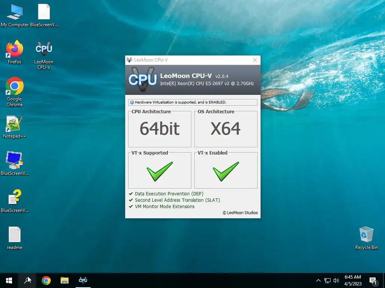Select the LeoMoon CPU-V desktop icon
The image size is (385, 288).
coord(44,55)
